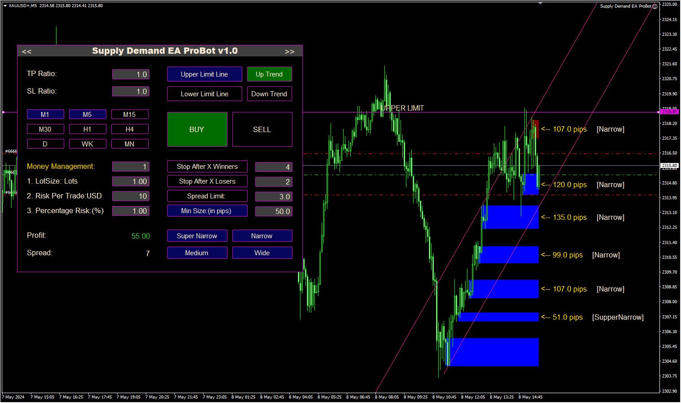Choose the Wide zone filter
This screenshot has height=403, width=681.
[x=262, y=253]
